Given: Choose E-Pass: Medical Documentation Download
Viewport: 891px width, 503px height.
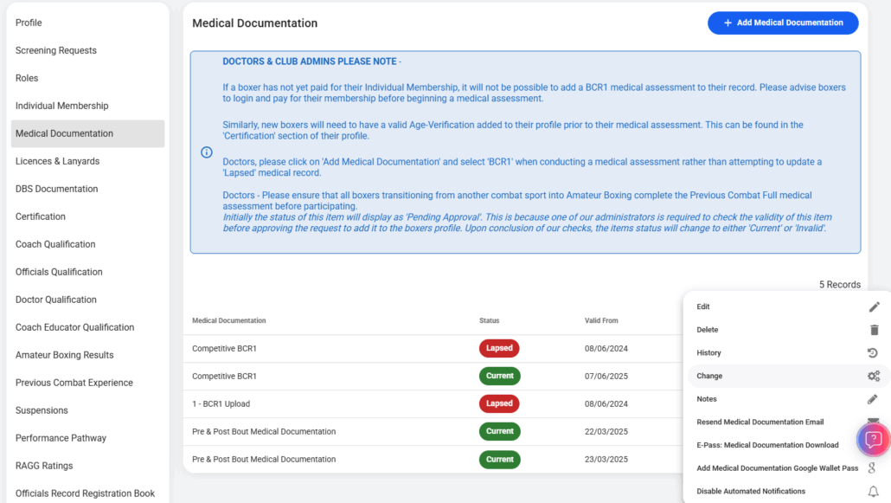Looking at the screenshot, I should tap(767, 445).
